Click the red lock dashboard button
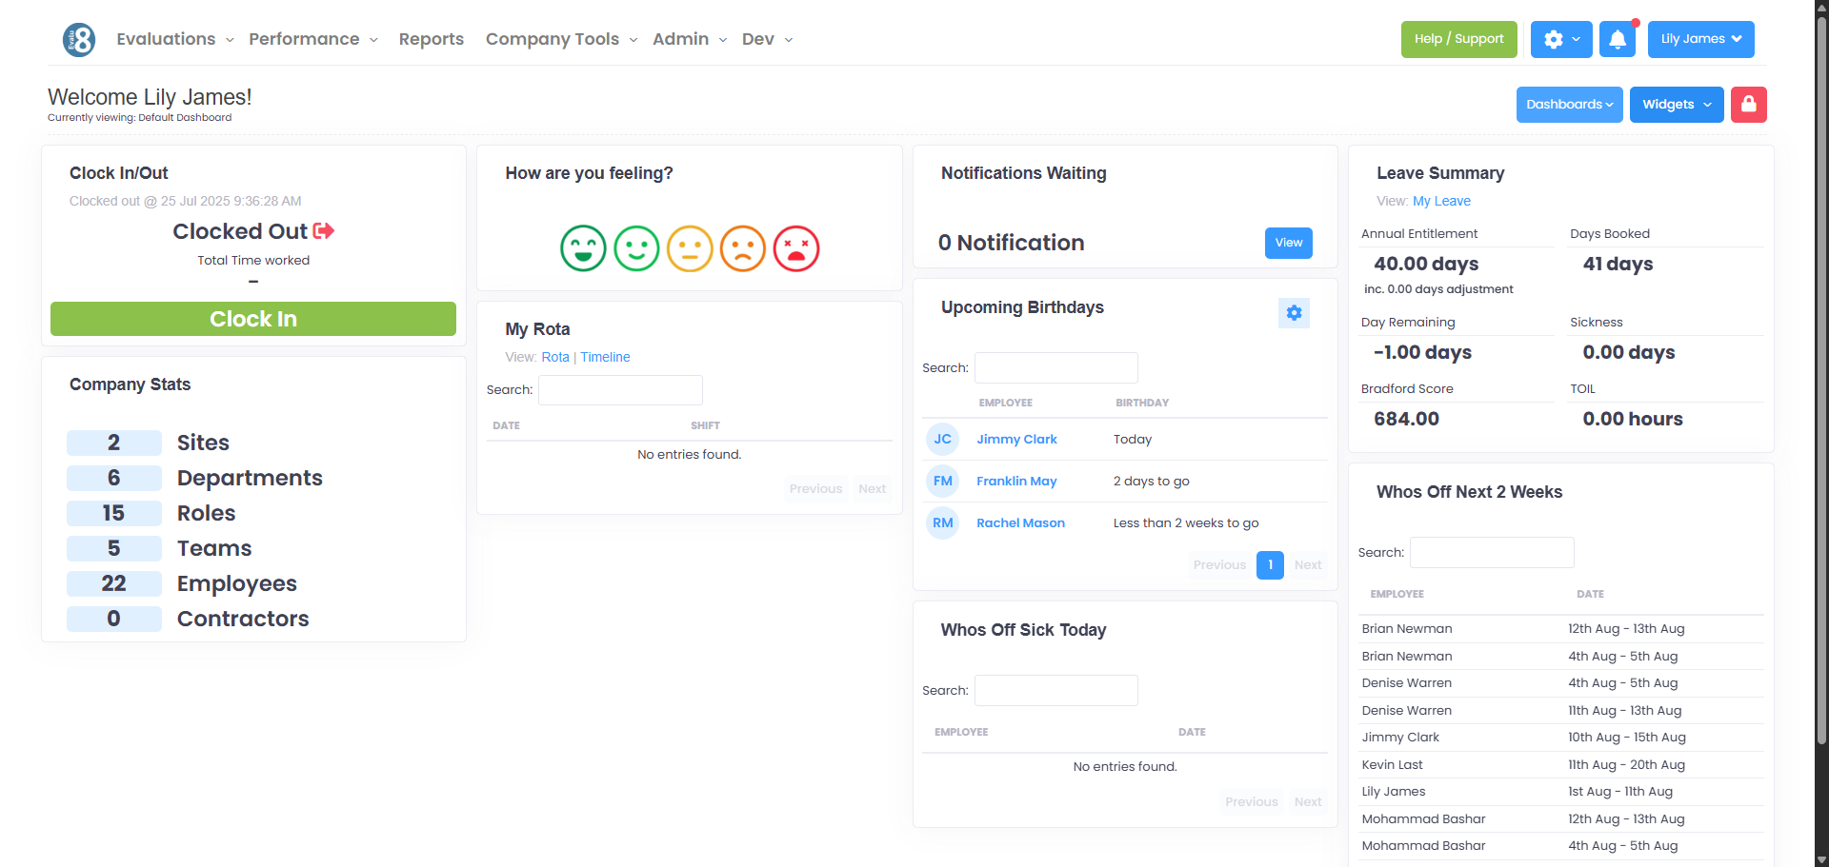 pos(1749,105)
